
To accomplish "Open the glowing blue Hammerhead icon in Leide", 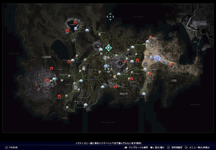I will click(x=157, y=58).
